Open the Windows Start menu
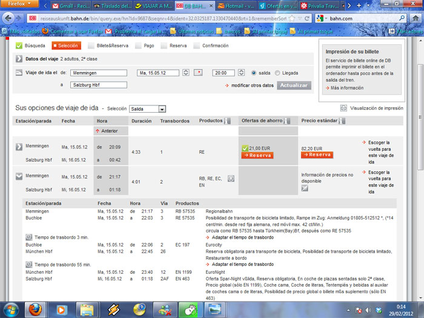424x318 pixels. click(10, 310)
